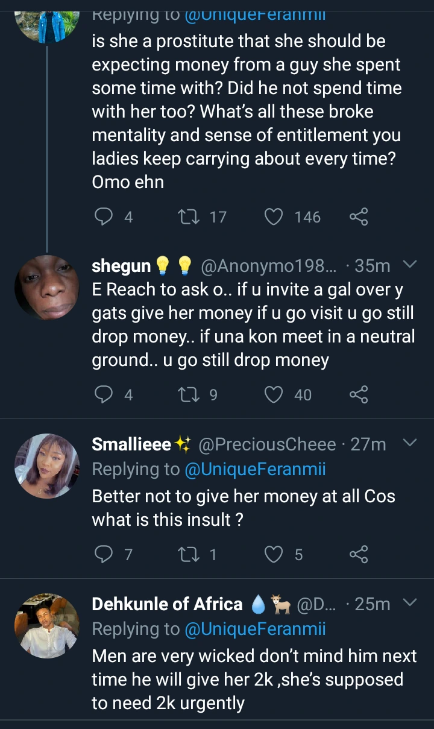Open dropdown arrow on shegun's tweet
The height and width of the screenshot is (729, 434).
click(409, 265)
